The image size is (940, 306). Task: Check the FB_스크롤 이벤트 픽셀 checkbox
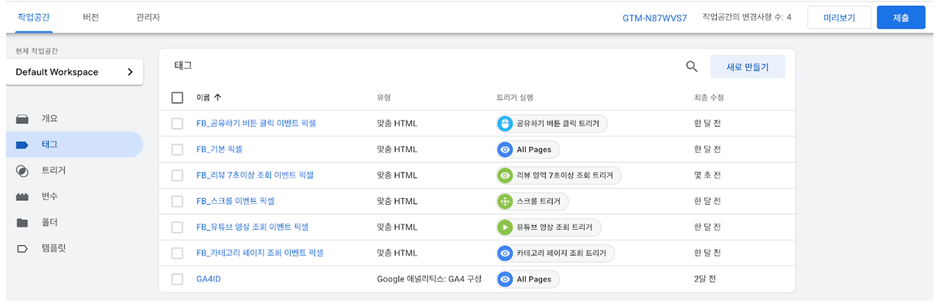pyautogui.click(x=177, y=201)
